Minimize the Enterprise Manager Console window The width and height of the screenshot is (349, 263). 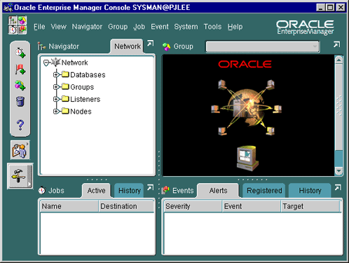tap(321, 8)
